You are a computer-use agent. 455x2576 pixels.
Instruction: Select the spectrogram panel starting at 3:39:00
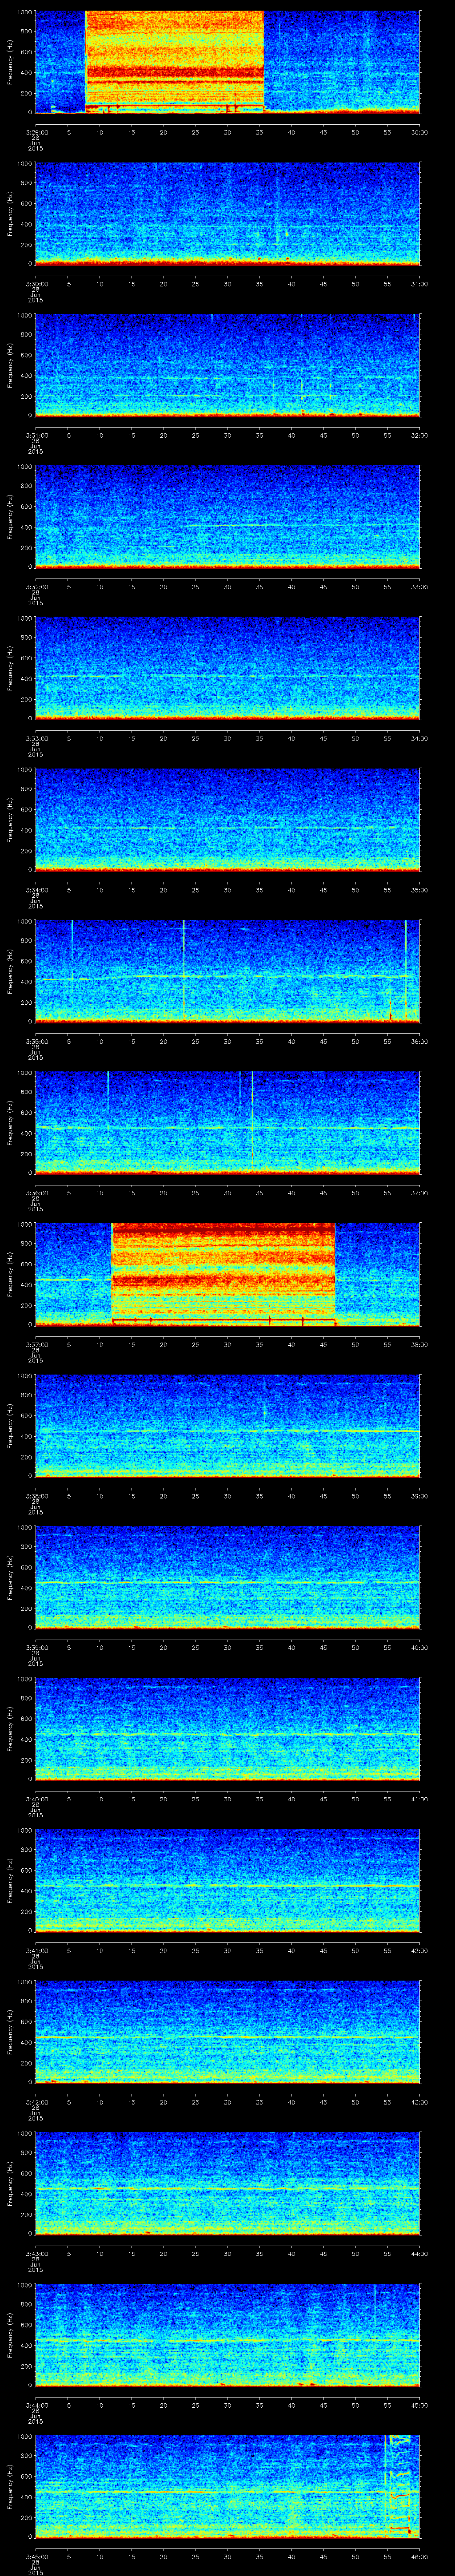click(228, 1577)
